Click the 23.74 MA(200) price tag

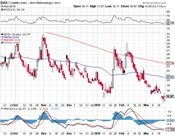[170, 63]
